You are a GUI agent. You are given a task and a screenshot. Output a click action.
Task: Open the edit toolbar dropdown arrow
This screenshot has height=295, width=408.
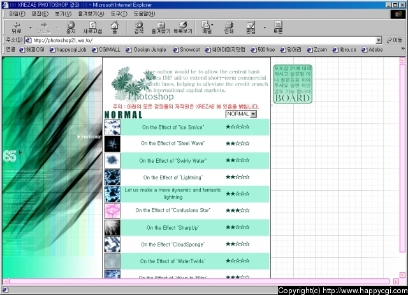265,27
